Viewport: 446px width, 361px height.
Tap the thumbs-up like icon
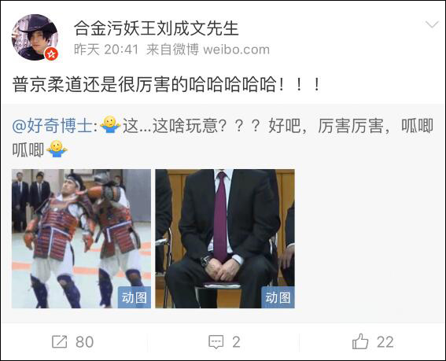[360, 341]
